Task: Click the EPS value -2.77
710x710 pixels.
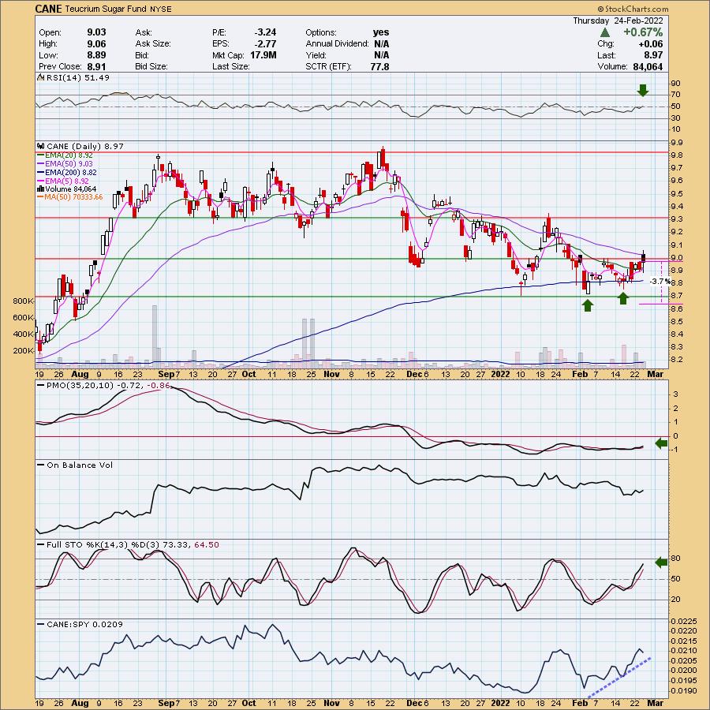Action: [x=265, y=44]
